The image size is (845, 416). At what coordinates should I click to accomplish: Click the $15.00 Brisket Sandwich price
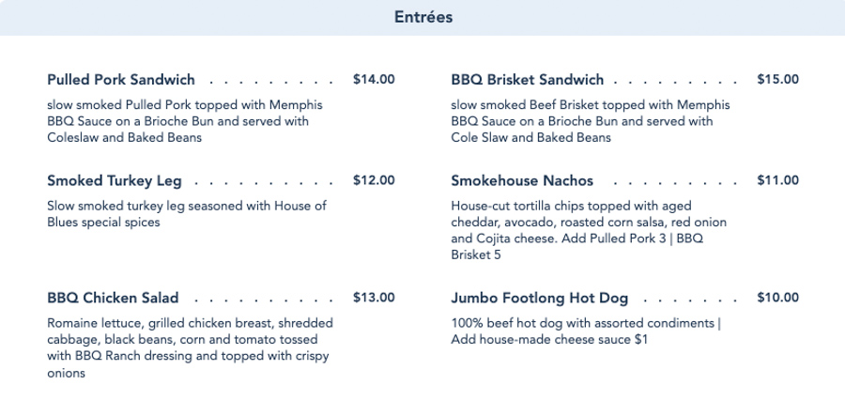(777, 80)
